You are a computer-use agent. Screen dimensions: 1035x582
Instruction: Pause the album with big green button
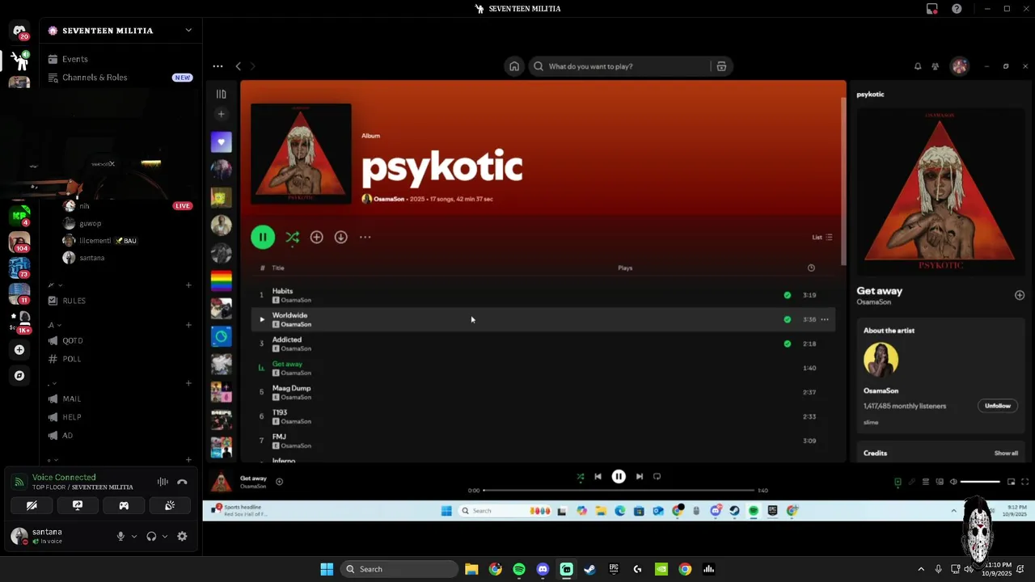pyautogui.click(x=263, y=237)
